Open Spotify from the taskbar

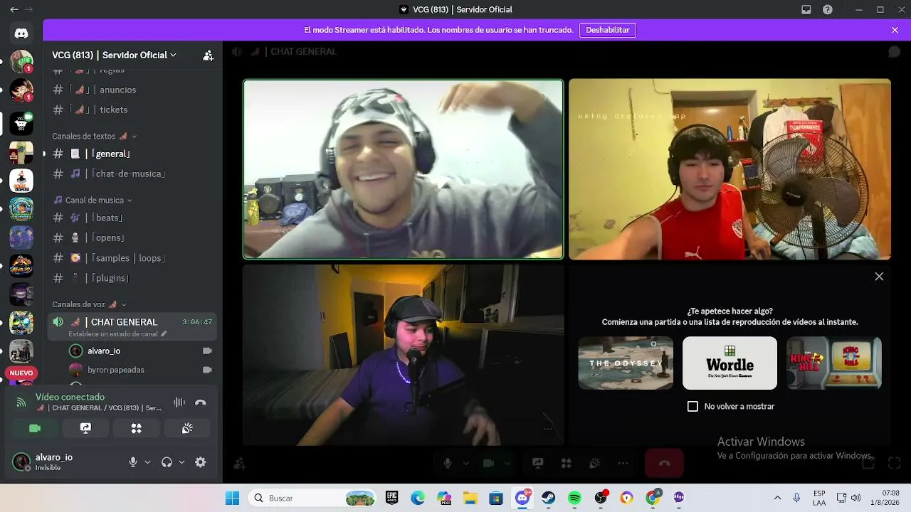point(574,498)
